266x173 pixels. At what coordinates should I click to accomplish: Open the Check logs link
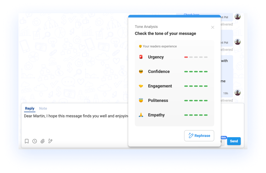[x=191, y=15]
